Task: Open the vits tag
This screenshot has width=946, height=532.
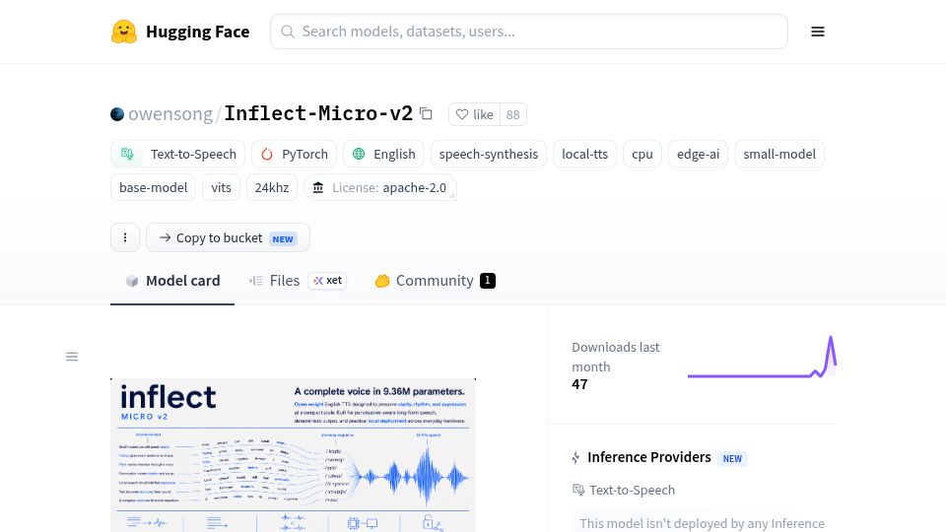Action: point(221,187)
